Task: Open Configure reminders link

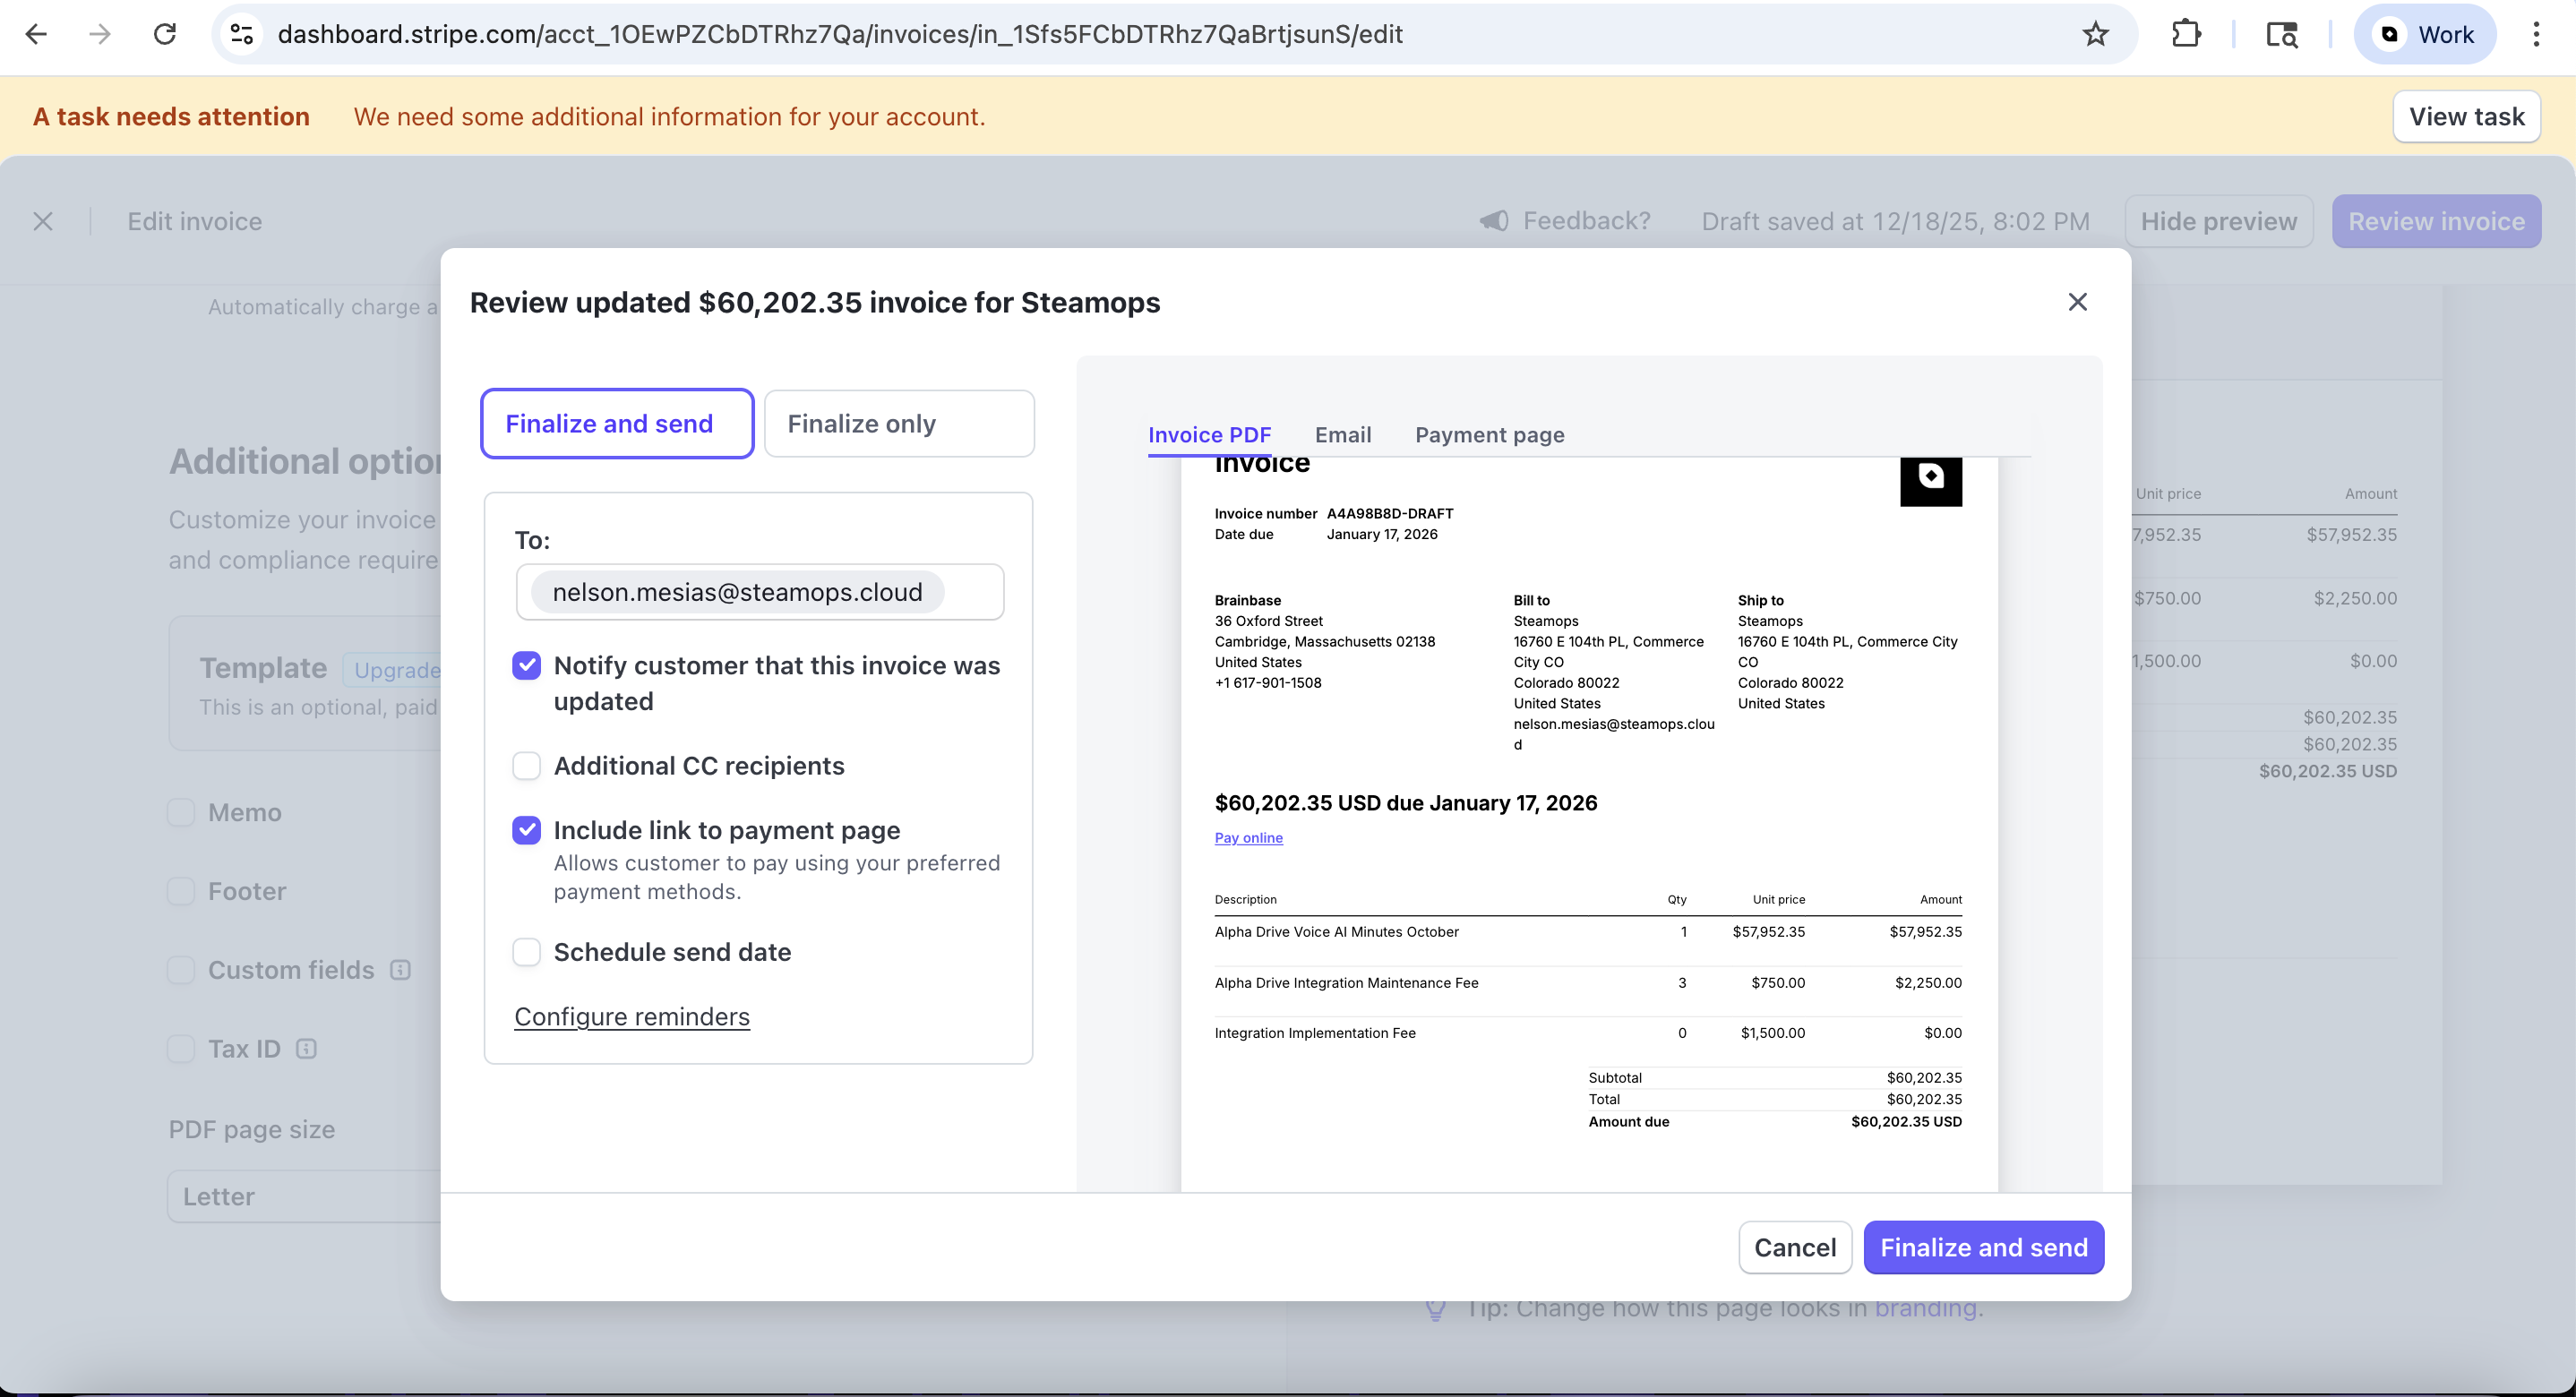Action: click(631, 1016)
